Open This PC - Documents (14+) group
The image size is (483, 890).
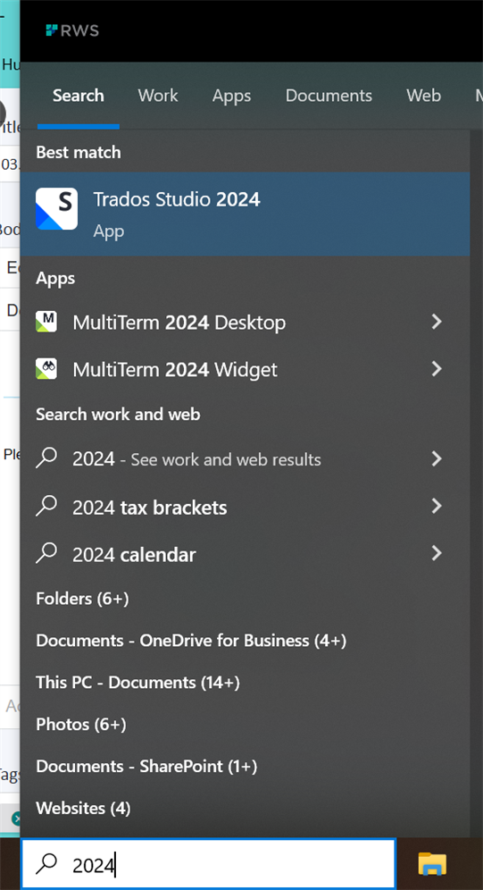click(137, 683)
